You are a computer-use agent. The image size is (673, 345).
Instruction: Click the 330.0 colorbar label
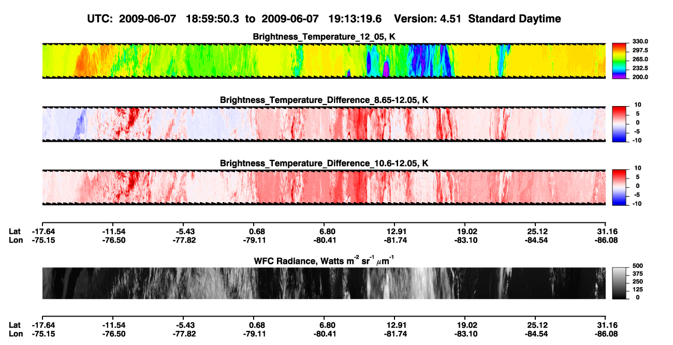point(641,42)
